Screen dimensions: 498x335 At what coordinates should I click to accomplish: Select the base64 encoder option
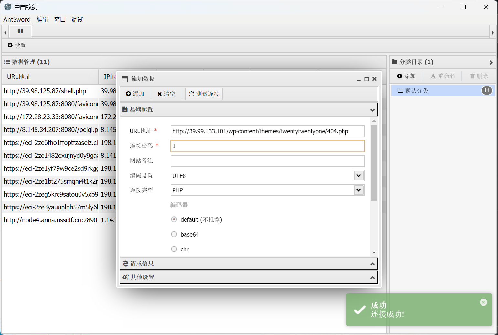(x=174, y=234)
